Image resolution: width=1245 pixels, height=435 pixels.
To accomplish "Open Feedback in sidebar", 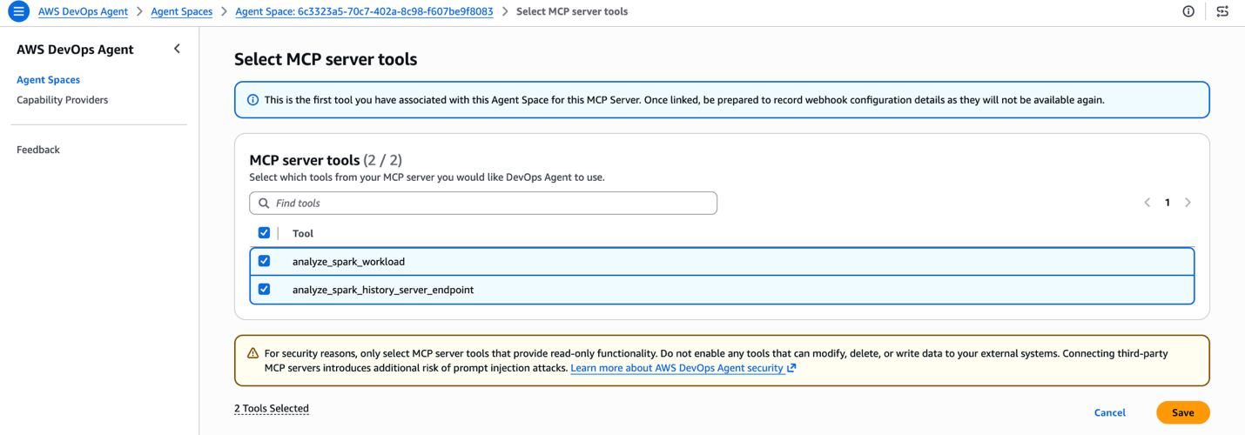I will [x=38, y=150].
